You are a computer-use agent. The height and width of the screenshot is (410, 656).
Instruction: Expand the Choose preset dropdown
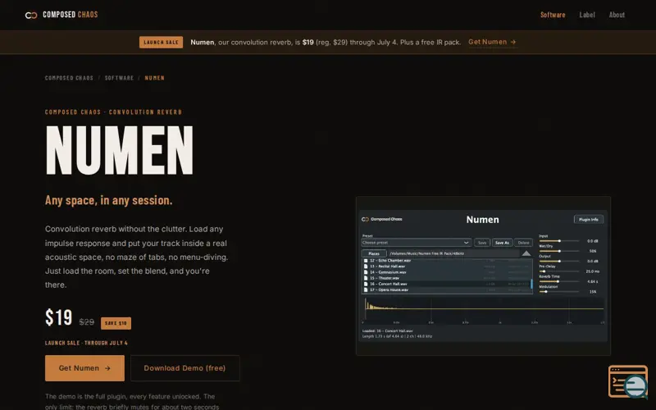[417, 243]
